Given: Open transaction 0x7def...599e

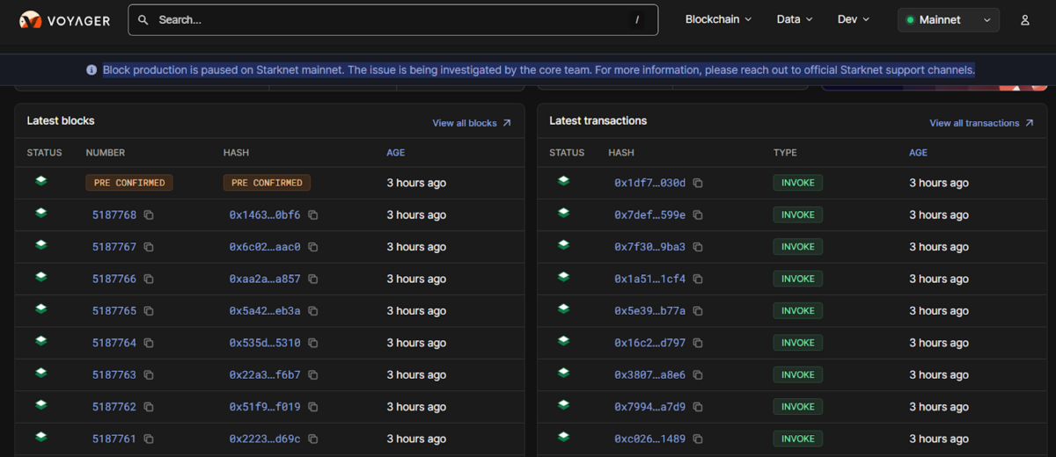Looking at the screenshot, I should [649, 215].
